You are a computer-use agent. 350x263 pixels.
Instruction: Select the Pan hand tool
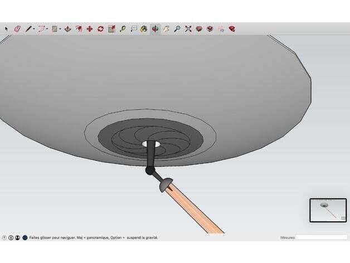click(x=166, y=29)
